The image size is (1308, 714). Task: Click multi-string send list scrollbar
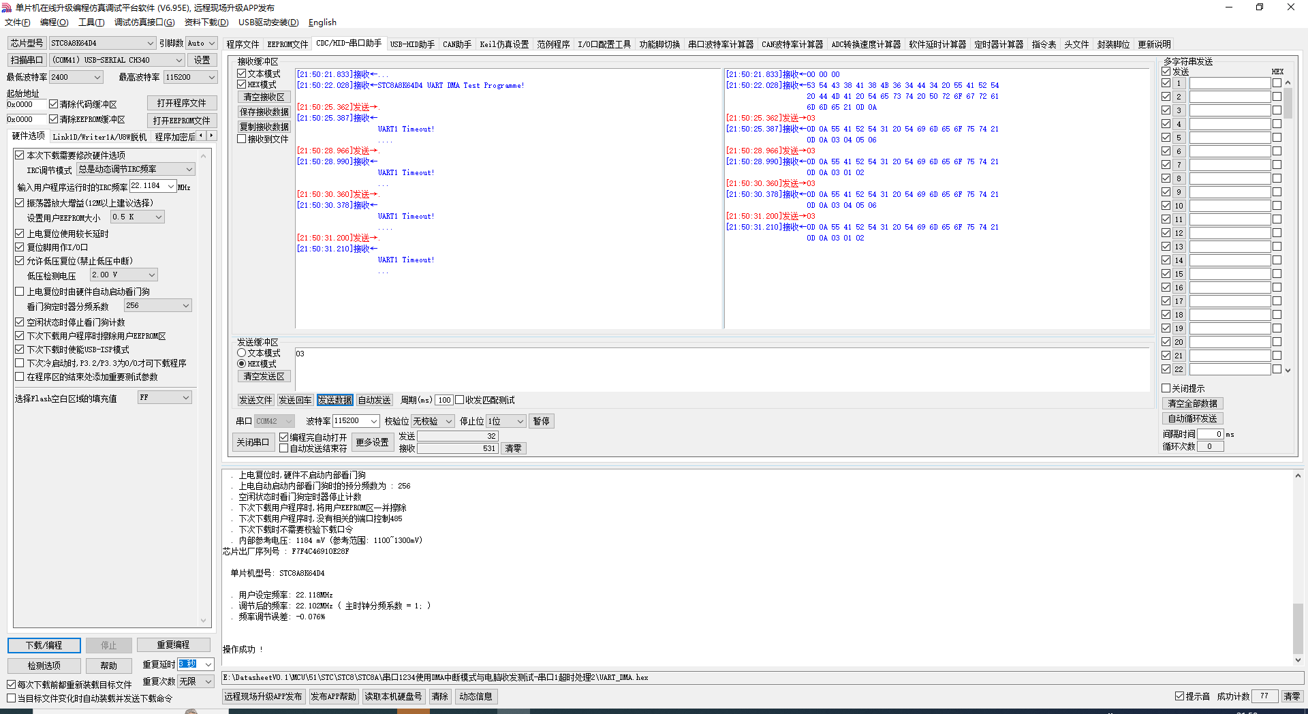[1288, 226]
